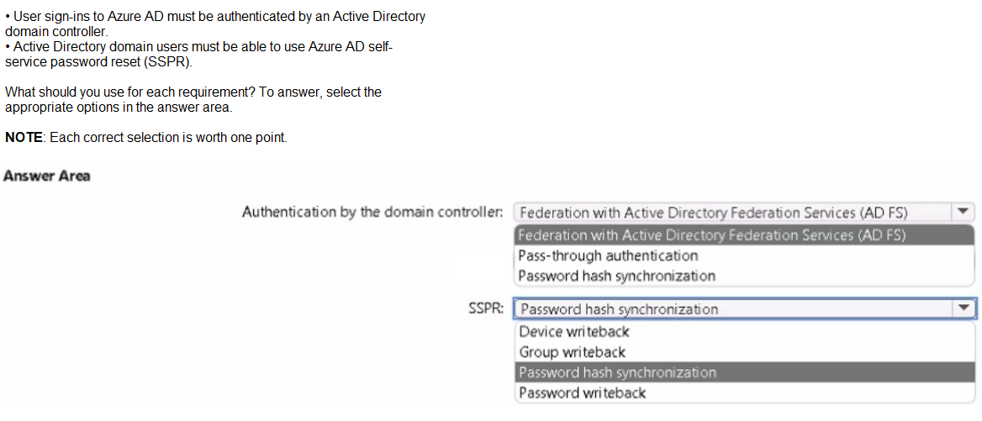Click the bold NOTE text
Screen dimensions: 982x421
coord(24,138)
